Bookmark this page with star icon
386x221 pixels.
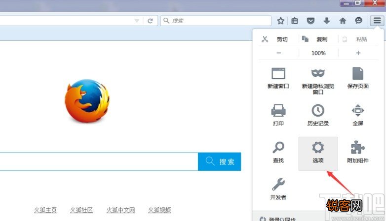pyautogui.click(x=281, y=21)
